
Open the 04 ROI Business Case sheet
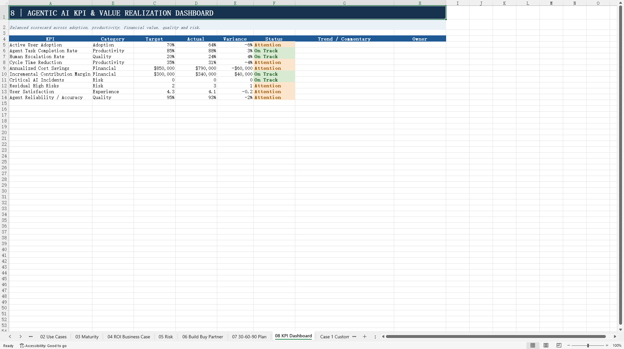tap(129, 337)
